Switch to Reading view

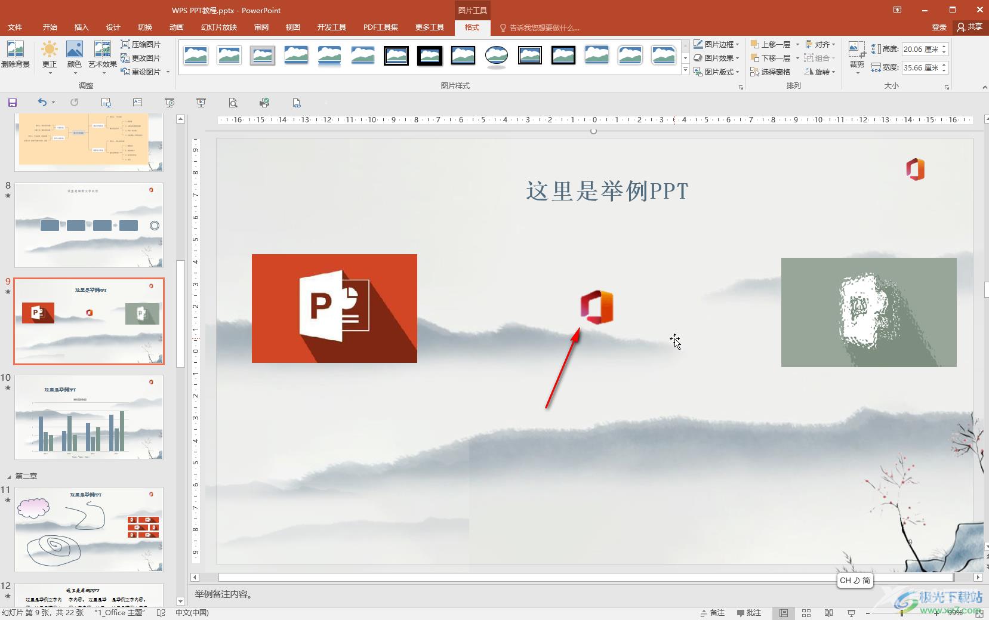click(x=828, y=613)
